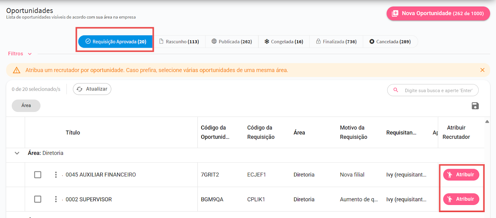Assign recruiter to 0045 AUXILIAR FINANCEIRO
This screenshot has width=496, height=218.
(x=461, y=175)
